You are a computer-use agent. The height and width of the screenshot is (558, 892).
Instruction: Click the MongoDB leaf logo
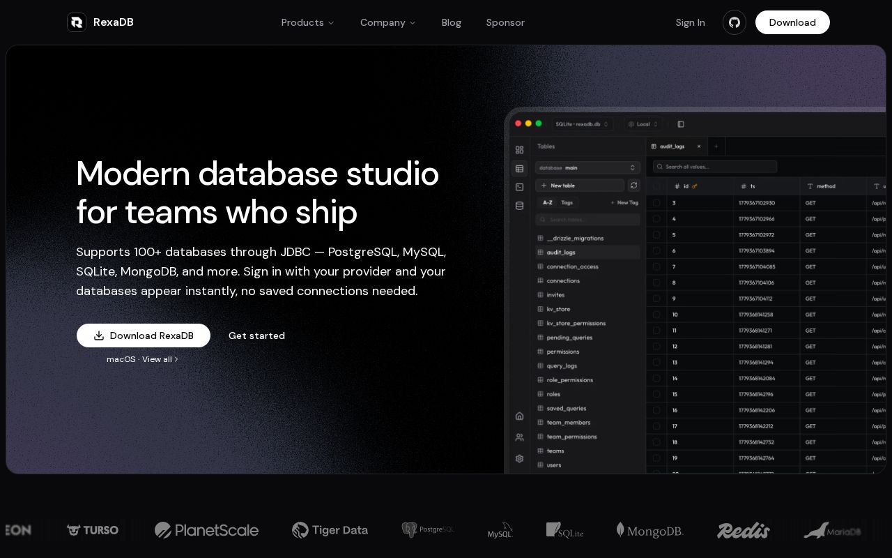point(649,530)
